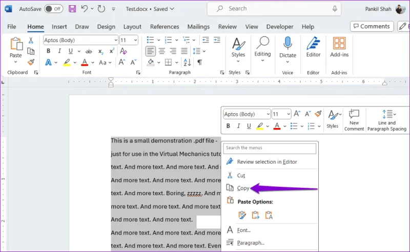
Task: Toggle Italic in the ribbon Font group
Action: pos(59,51)
